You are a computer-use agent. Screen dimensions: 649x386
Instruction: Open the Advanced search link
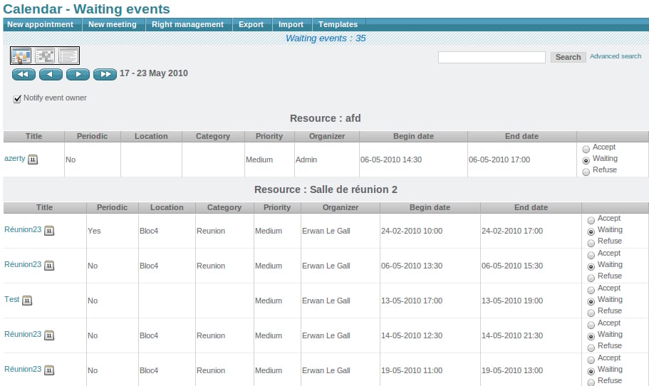pos(616,56)
